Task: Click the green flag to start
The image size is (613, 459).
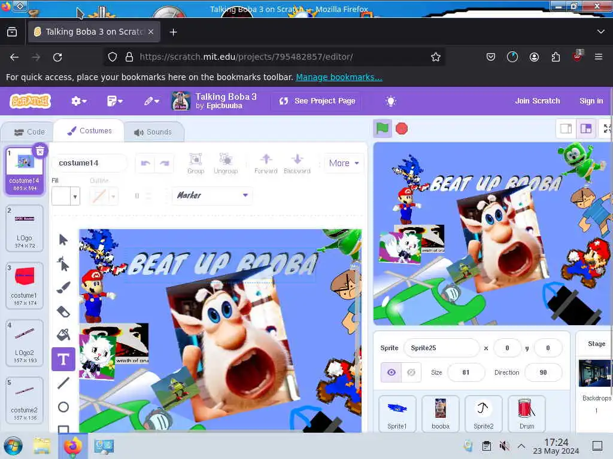Action: (x=383, y=128)
